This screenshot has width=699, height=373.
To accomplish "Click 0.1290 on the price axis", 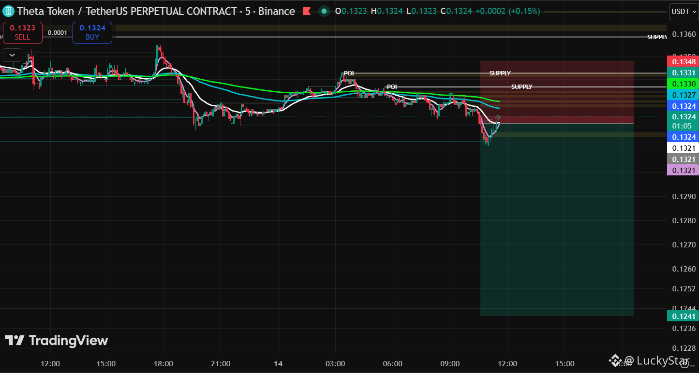I will (x=684, y=196).
